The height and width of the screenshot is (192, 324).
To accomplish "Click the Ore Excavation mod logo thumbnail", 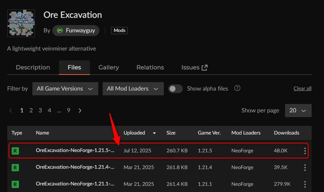I will point(21,23).
